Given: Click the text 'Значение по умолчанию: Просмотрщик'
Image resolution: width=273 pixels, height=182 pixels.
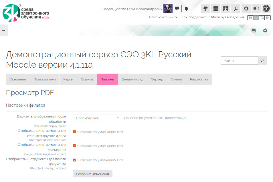Looking at the screenshot, I should 155,118.
